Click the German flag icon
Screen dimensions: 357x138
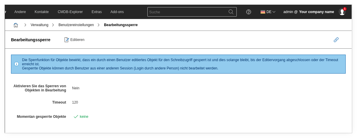(x=263, y=12)
